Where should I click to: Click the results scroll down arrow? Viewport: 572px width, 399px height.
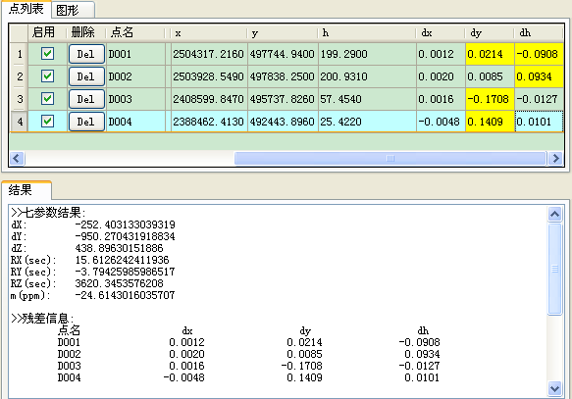click(555, 388)
